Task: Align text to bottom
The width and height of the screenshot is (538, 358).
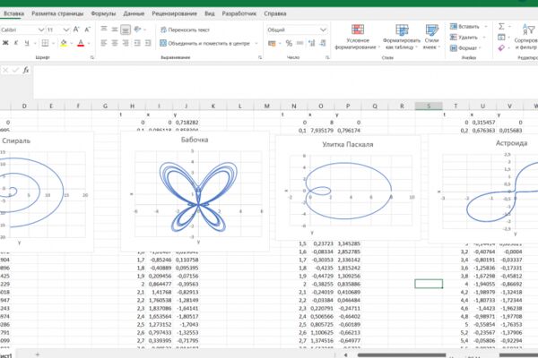Action: coord(126,30)
